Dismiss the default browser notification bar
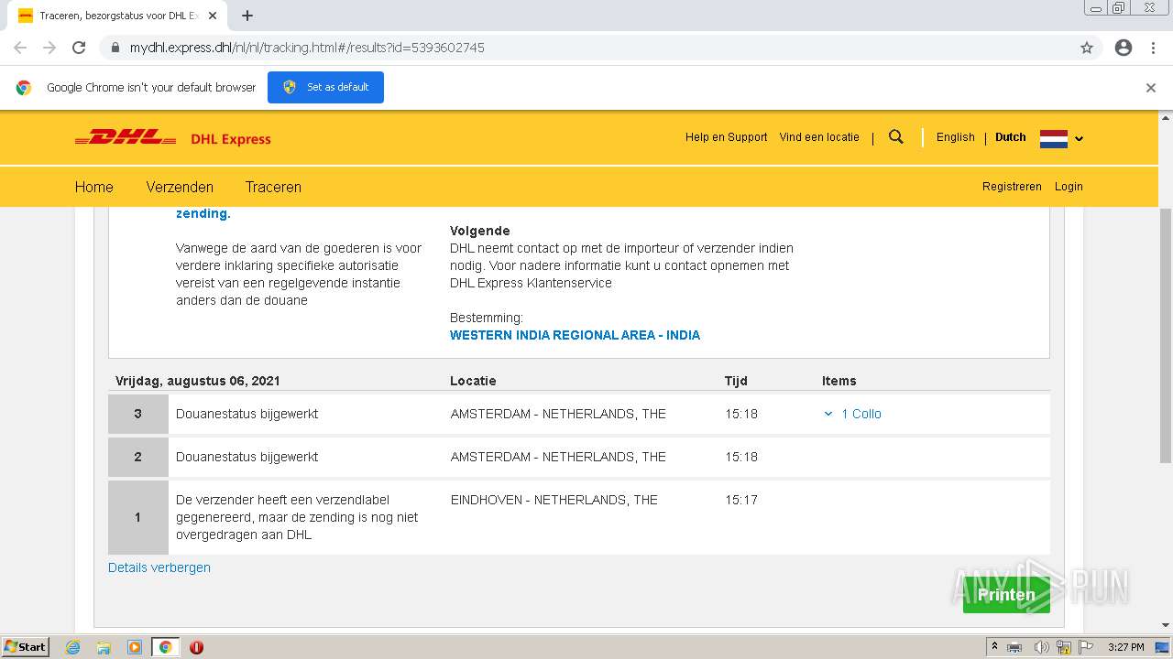The image size is (1173, 659). pos(1151,88)
